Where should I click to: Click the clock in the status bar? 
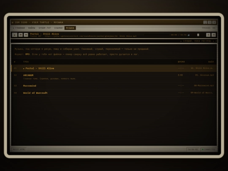[x=193, y=149]
